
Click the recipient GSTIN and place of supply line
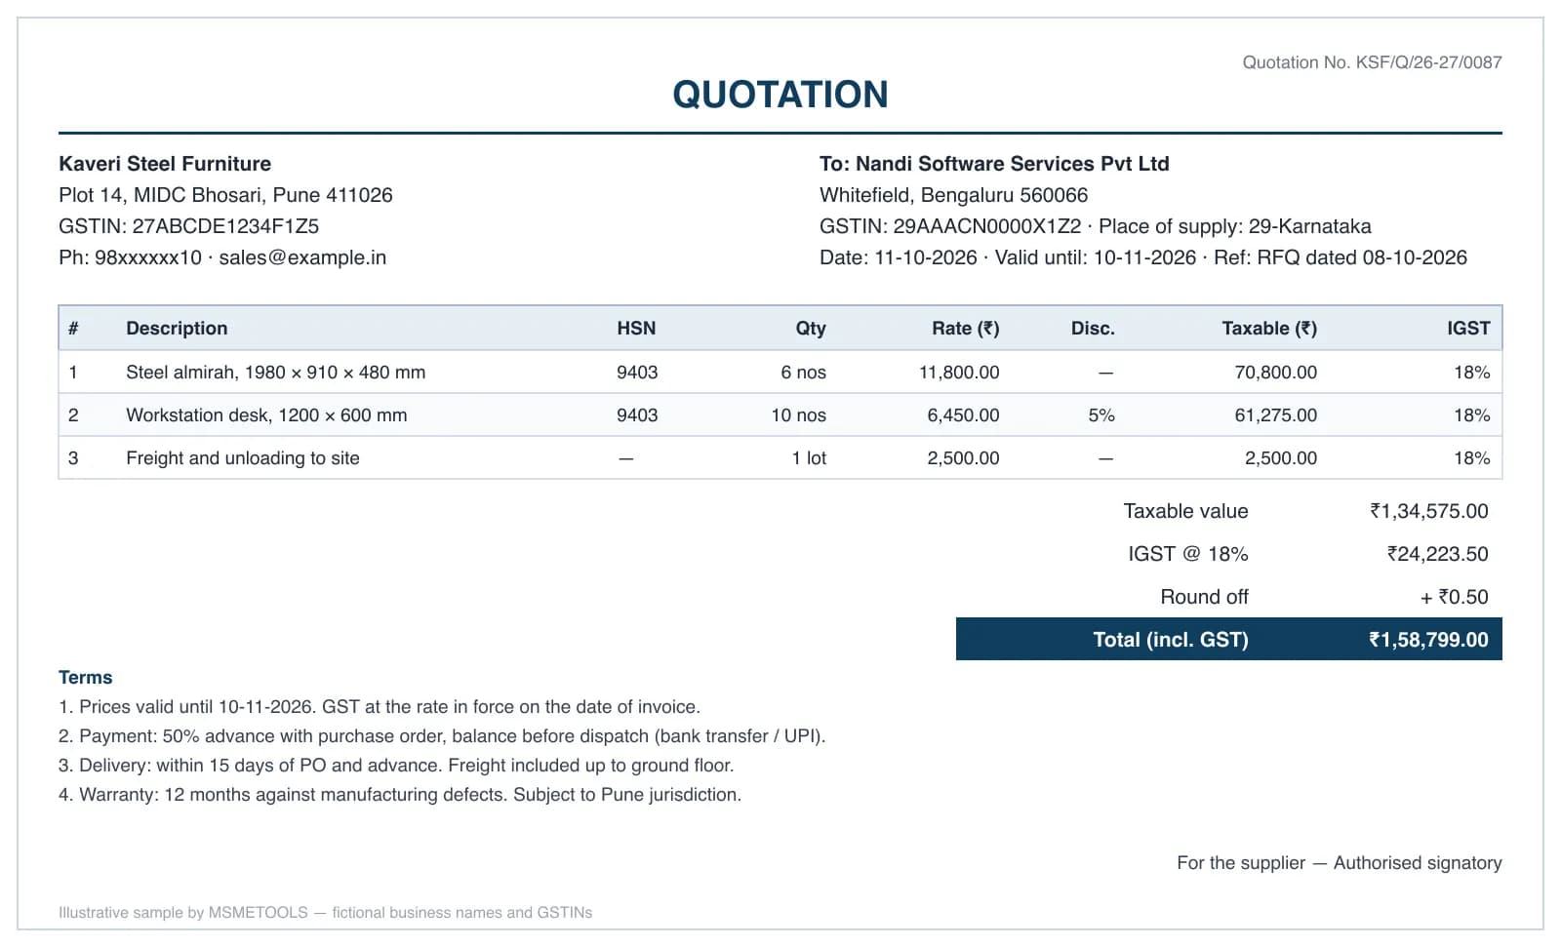click(x=1095, y=226)
